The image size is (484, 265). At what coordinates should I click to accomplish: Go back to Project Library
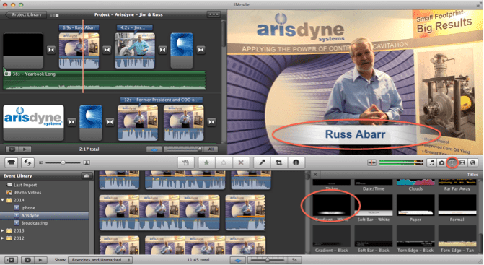(26, 15)
